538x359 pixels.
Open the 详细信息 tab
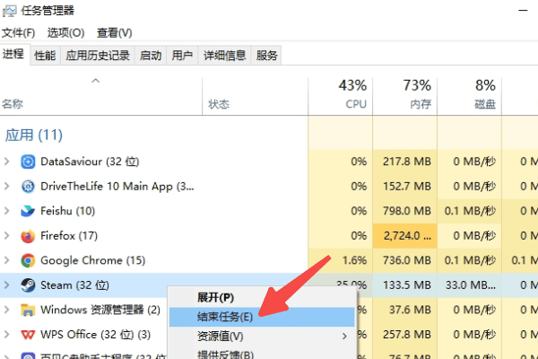(x=224, y=56)
